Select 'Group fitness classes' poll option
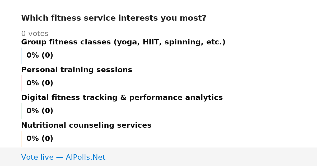This screenshot has width=317, height=166. (123, 42)
